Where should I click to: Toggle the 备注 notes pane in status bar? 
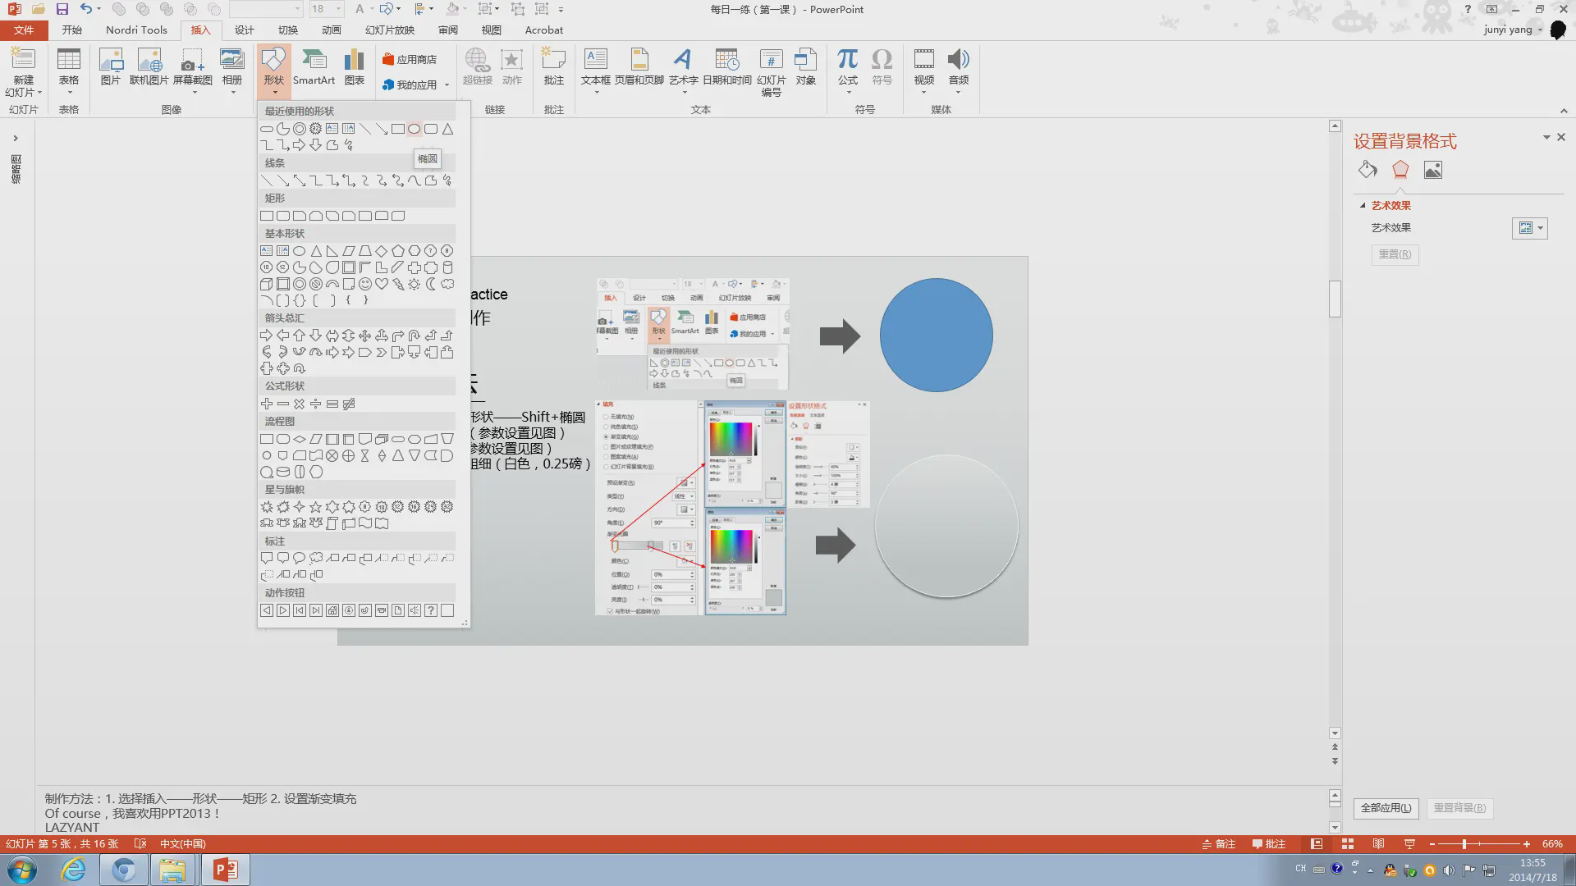(x=1218, y=843)
